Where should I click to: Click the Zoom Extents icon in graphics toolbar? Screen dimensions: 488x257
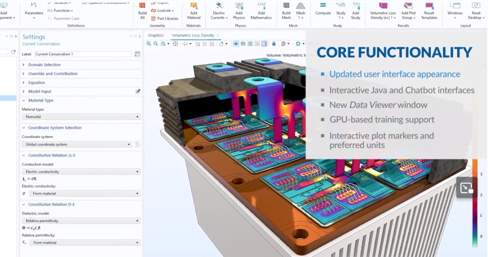point(175,44)
